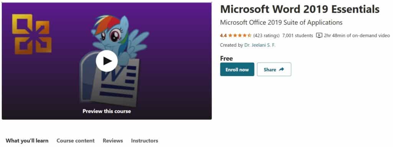This screenshot has width=393, height=147.
Task: Click the Microsoft Word 2019 Essentials title
Action: coord(300,10)
